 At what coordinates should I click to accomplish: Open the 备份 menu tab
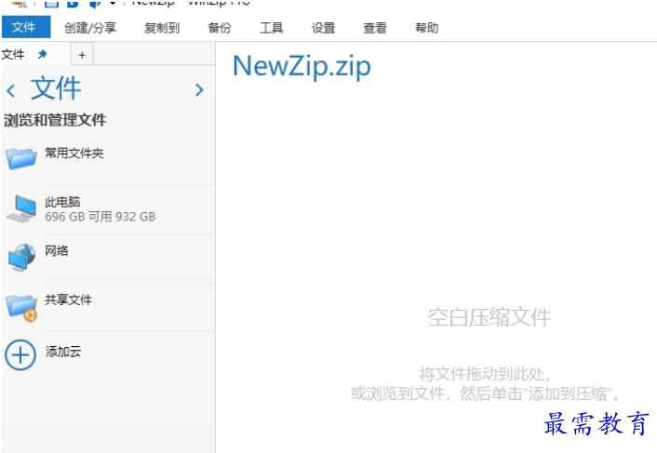tap(220, 28)
